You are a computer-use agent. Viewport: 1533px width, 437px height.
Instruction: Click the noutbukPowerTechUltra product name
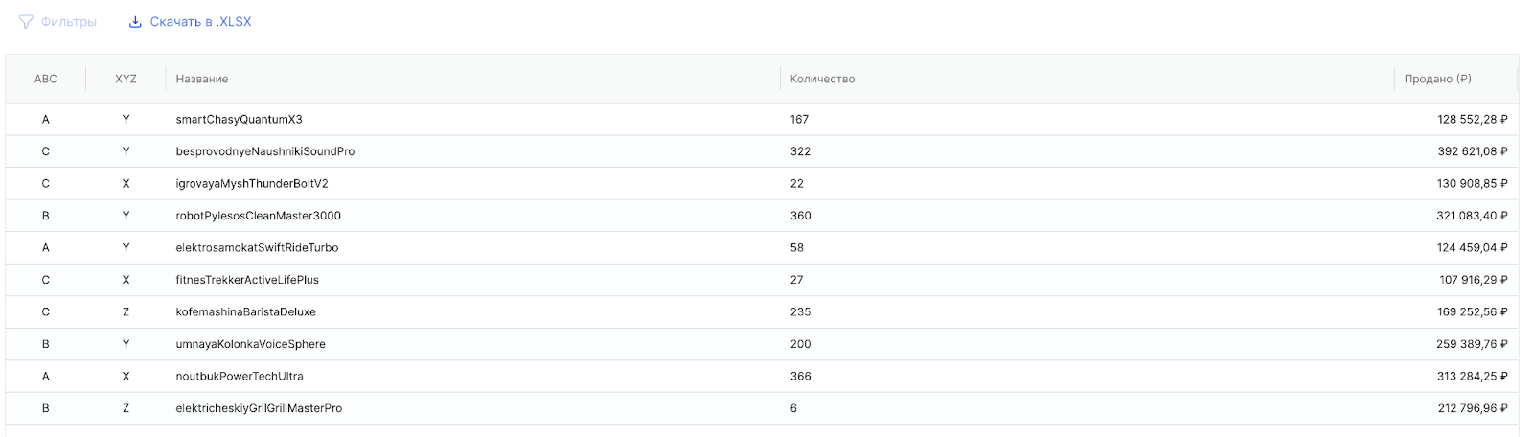pyautogui.click(x=240, y=377)
